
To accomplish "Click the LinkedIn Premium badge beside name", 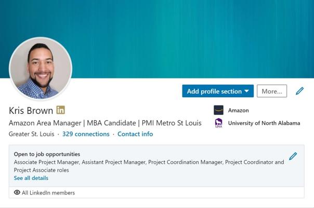I will point(61,110).
